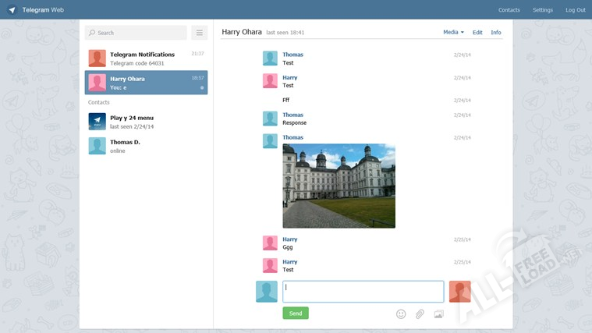The height and width of the screenshot is (333, 592).
Task: Click the magnifier icon in search box
Action: click(x=92, y=33)
